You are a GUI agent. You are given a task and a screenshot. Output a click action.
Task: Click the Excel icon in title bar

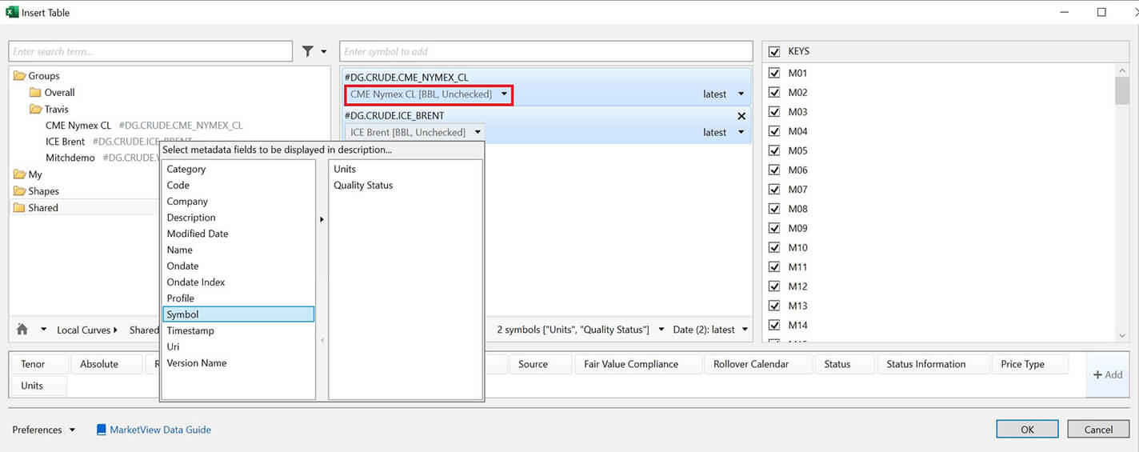(x=12, y=12)
